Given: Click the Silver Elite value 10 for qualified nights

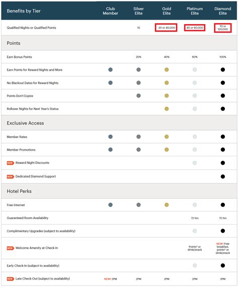Looking at the screenshot, I should pos(139,28).
